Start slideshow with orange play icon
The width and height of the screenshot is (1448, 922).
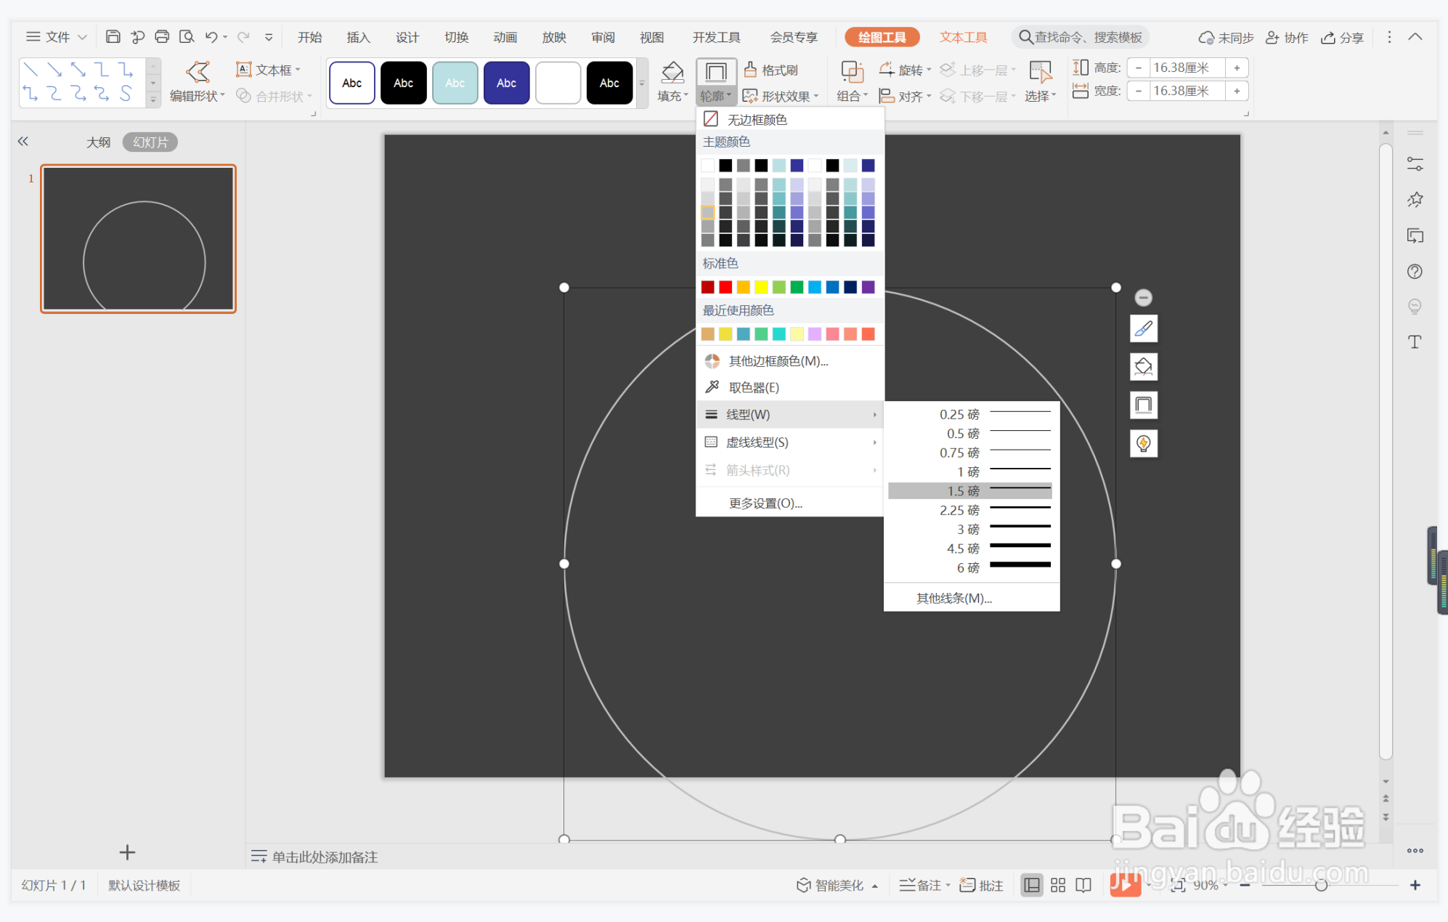1124,885
